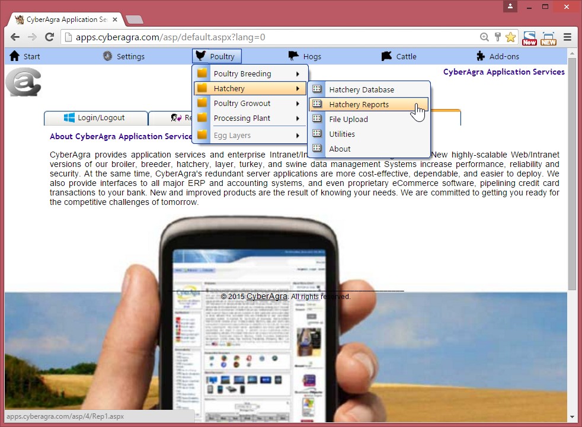Click the Egg Layers folder icon
The height and width of the screenshot is (427, 582).
[202, 134]
